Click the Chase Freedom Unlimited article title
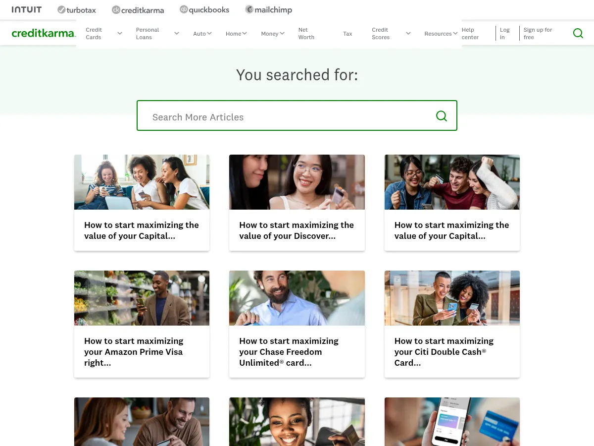This screenshot has width=594, height=446. pos(289,352)
